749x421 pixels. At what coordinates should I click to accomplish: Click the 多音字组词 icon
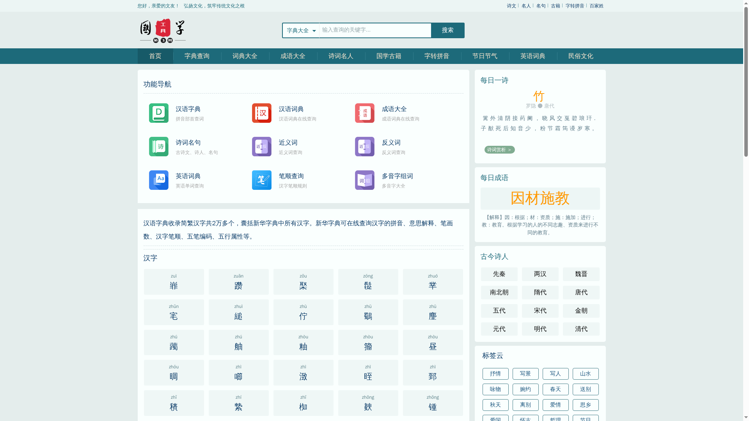coord(364,180)
